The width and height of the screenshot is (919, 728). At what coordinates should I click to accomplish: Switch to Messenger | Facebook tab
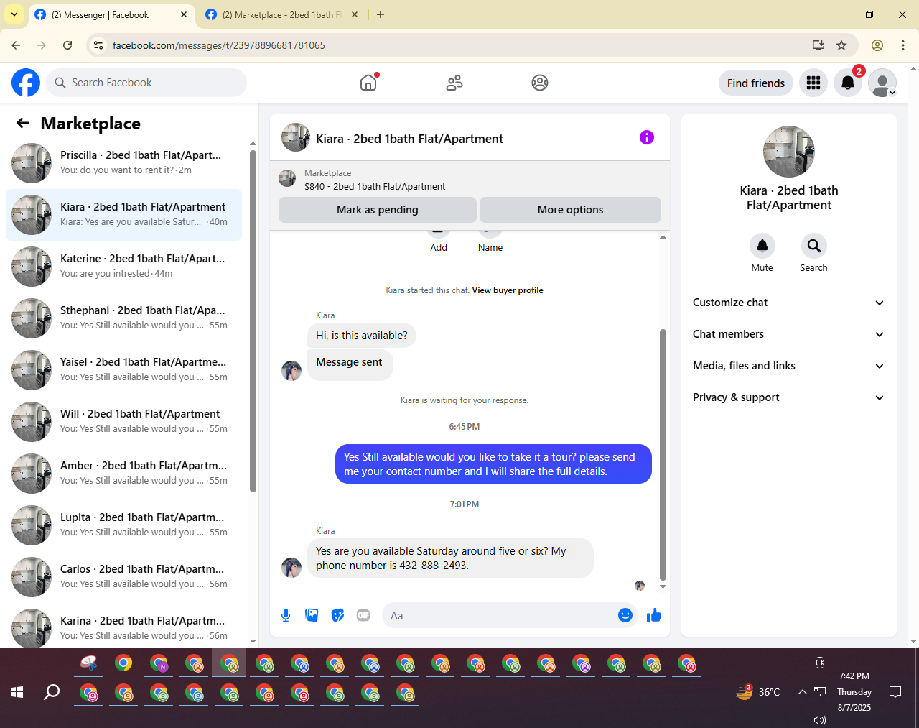click(x=111, y=14)
